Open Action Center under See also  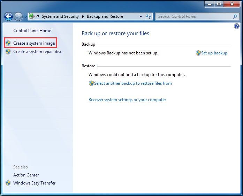(26, 175)
